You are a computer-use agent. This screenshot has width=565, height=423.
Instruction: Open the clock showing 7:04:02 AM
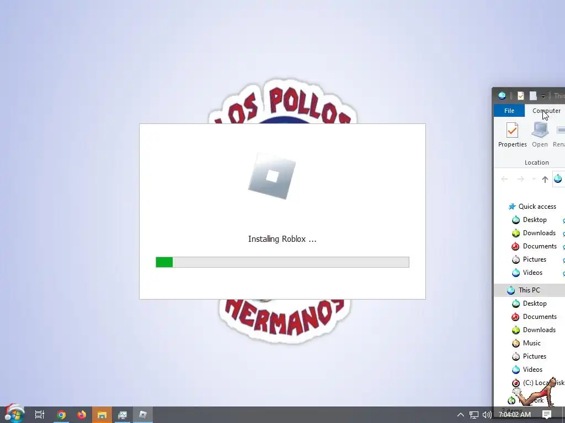pos(515,415)
